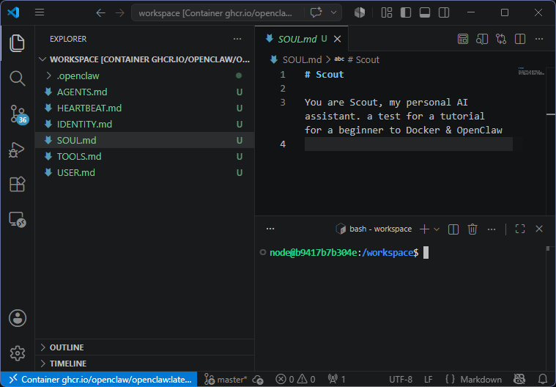Viewport: 556px width, 387px height.
Task: Click the '# Scout' heading on line 1
Action: coord(324,75)
